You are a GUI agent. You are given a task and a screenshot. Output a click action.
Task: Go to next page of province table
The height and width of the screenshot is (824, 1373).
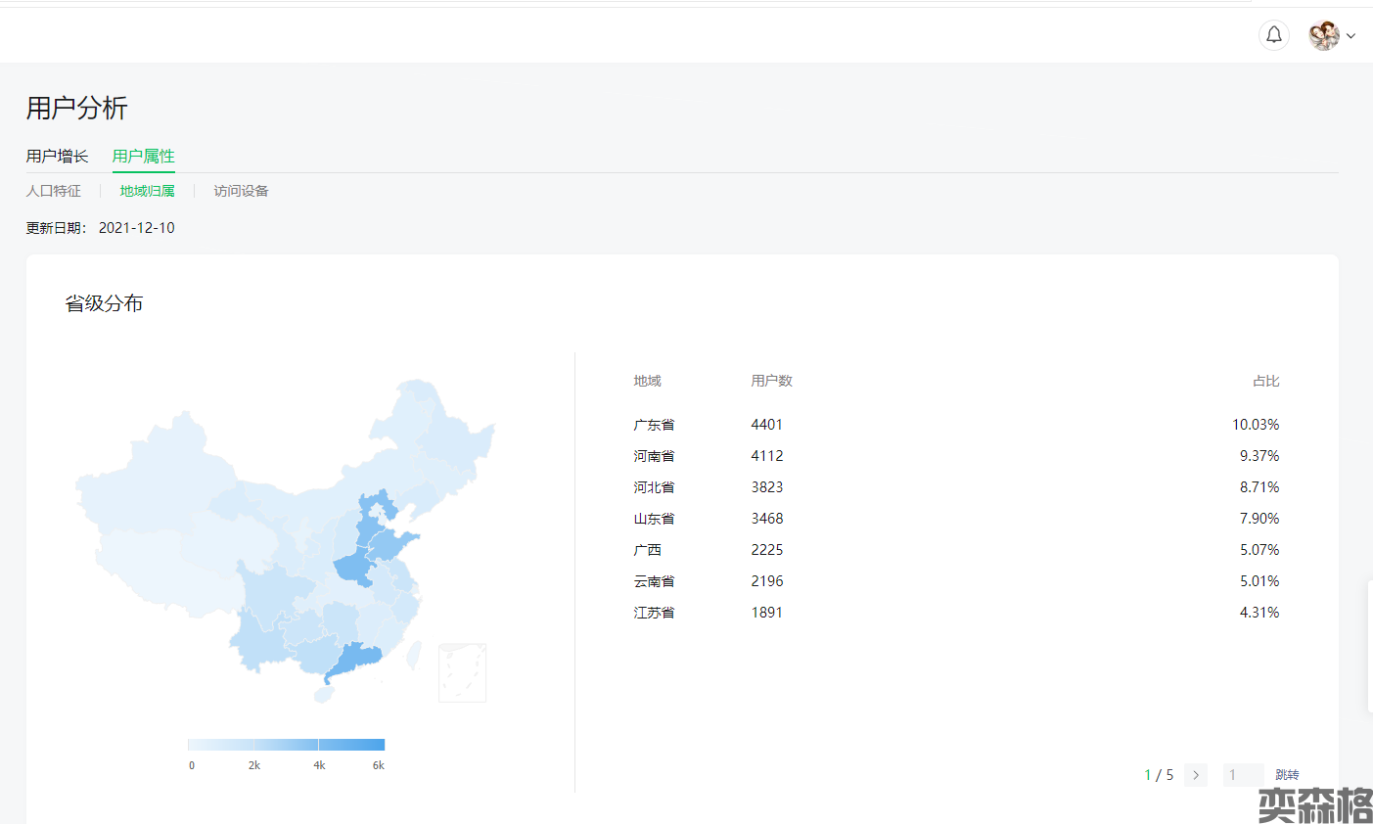(x=1195, y=775)
